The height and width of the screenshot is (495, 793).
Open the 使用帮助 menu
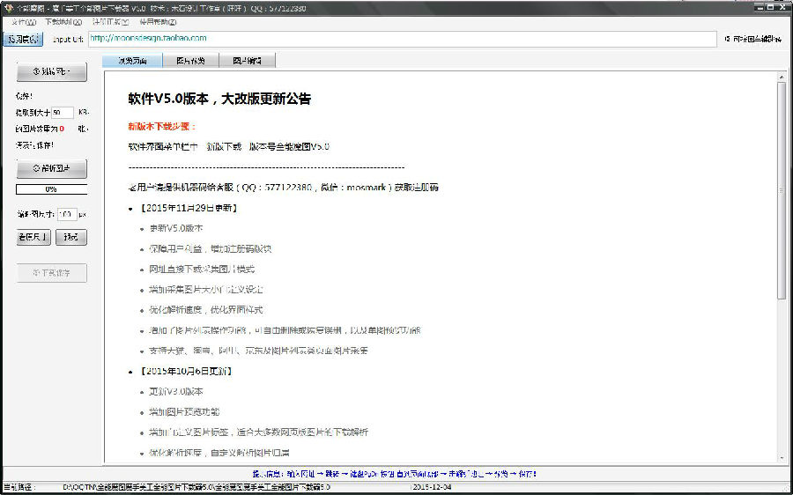(158, 22)
